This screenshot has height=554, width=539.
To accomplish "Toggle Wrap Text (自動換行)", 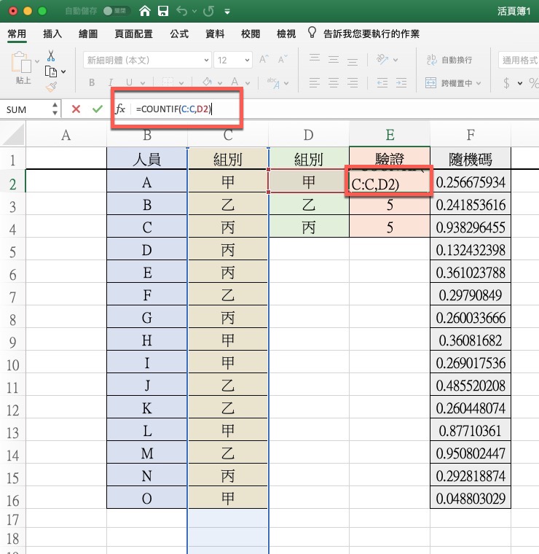I will [449, 60].
